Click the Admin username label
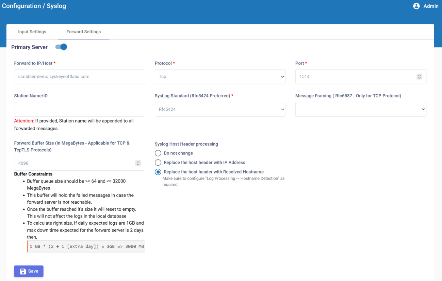 (x=431, y=6)
